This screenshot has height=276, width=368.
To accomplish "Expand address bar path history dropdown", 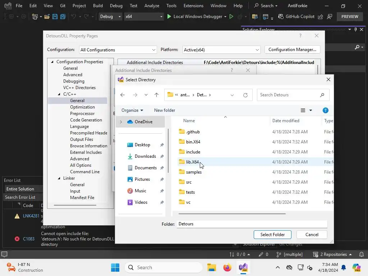I will [x=232, y=95].
